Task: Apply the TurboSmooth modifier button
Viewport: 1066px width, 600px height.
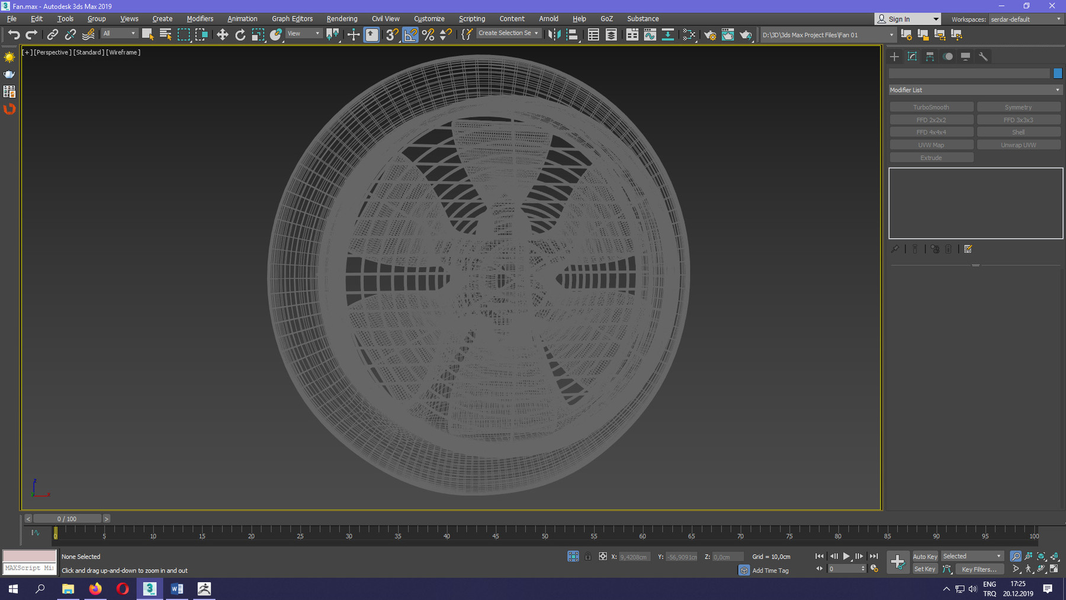Action: coord(931,107)
